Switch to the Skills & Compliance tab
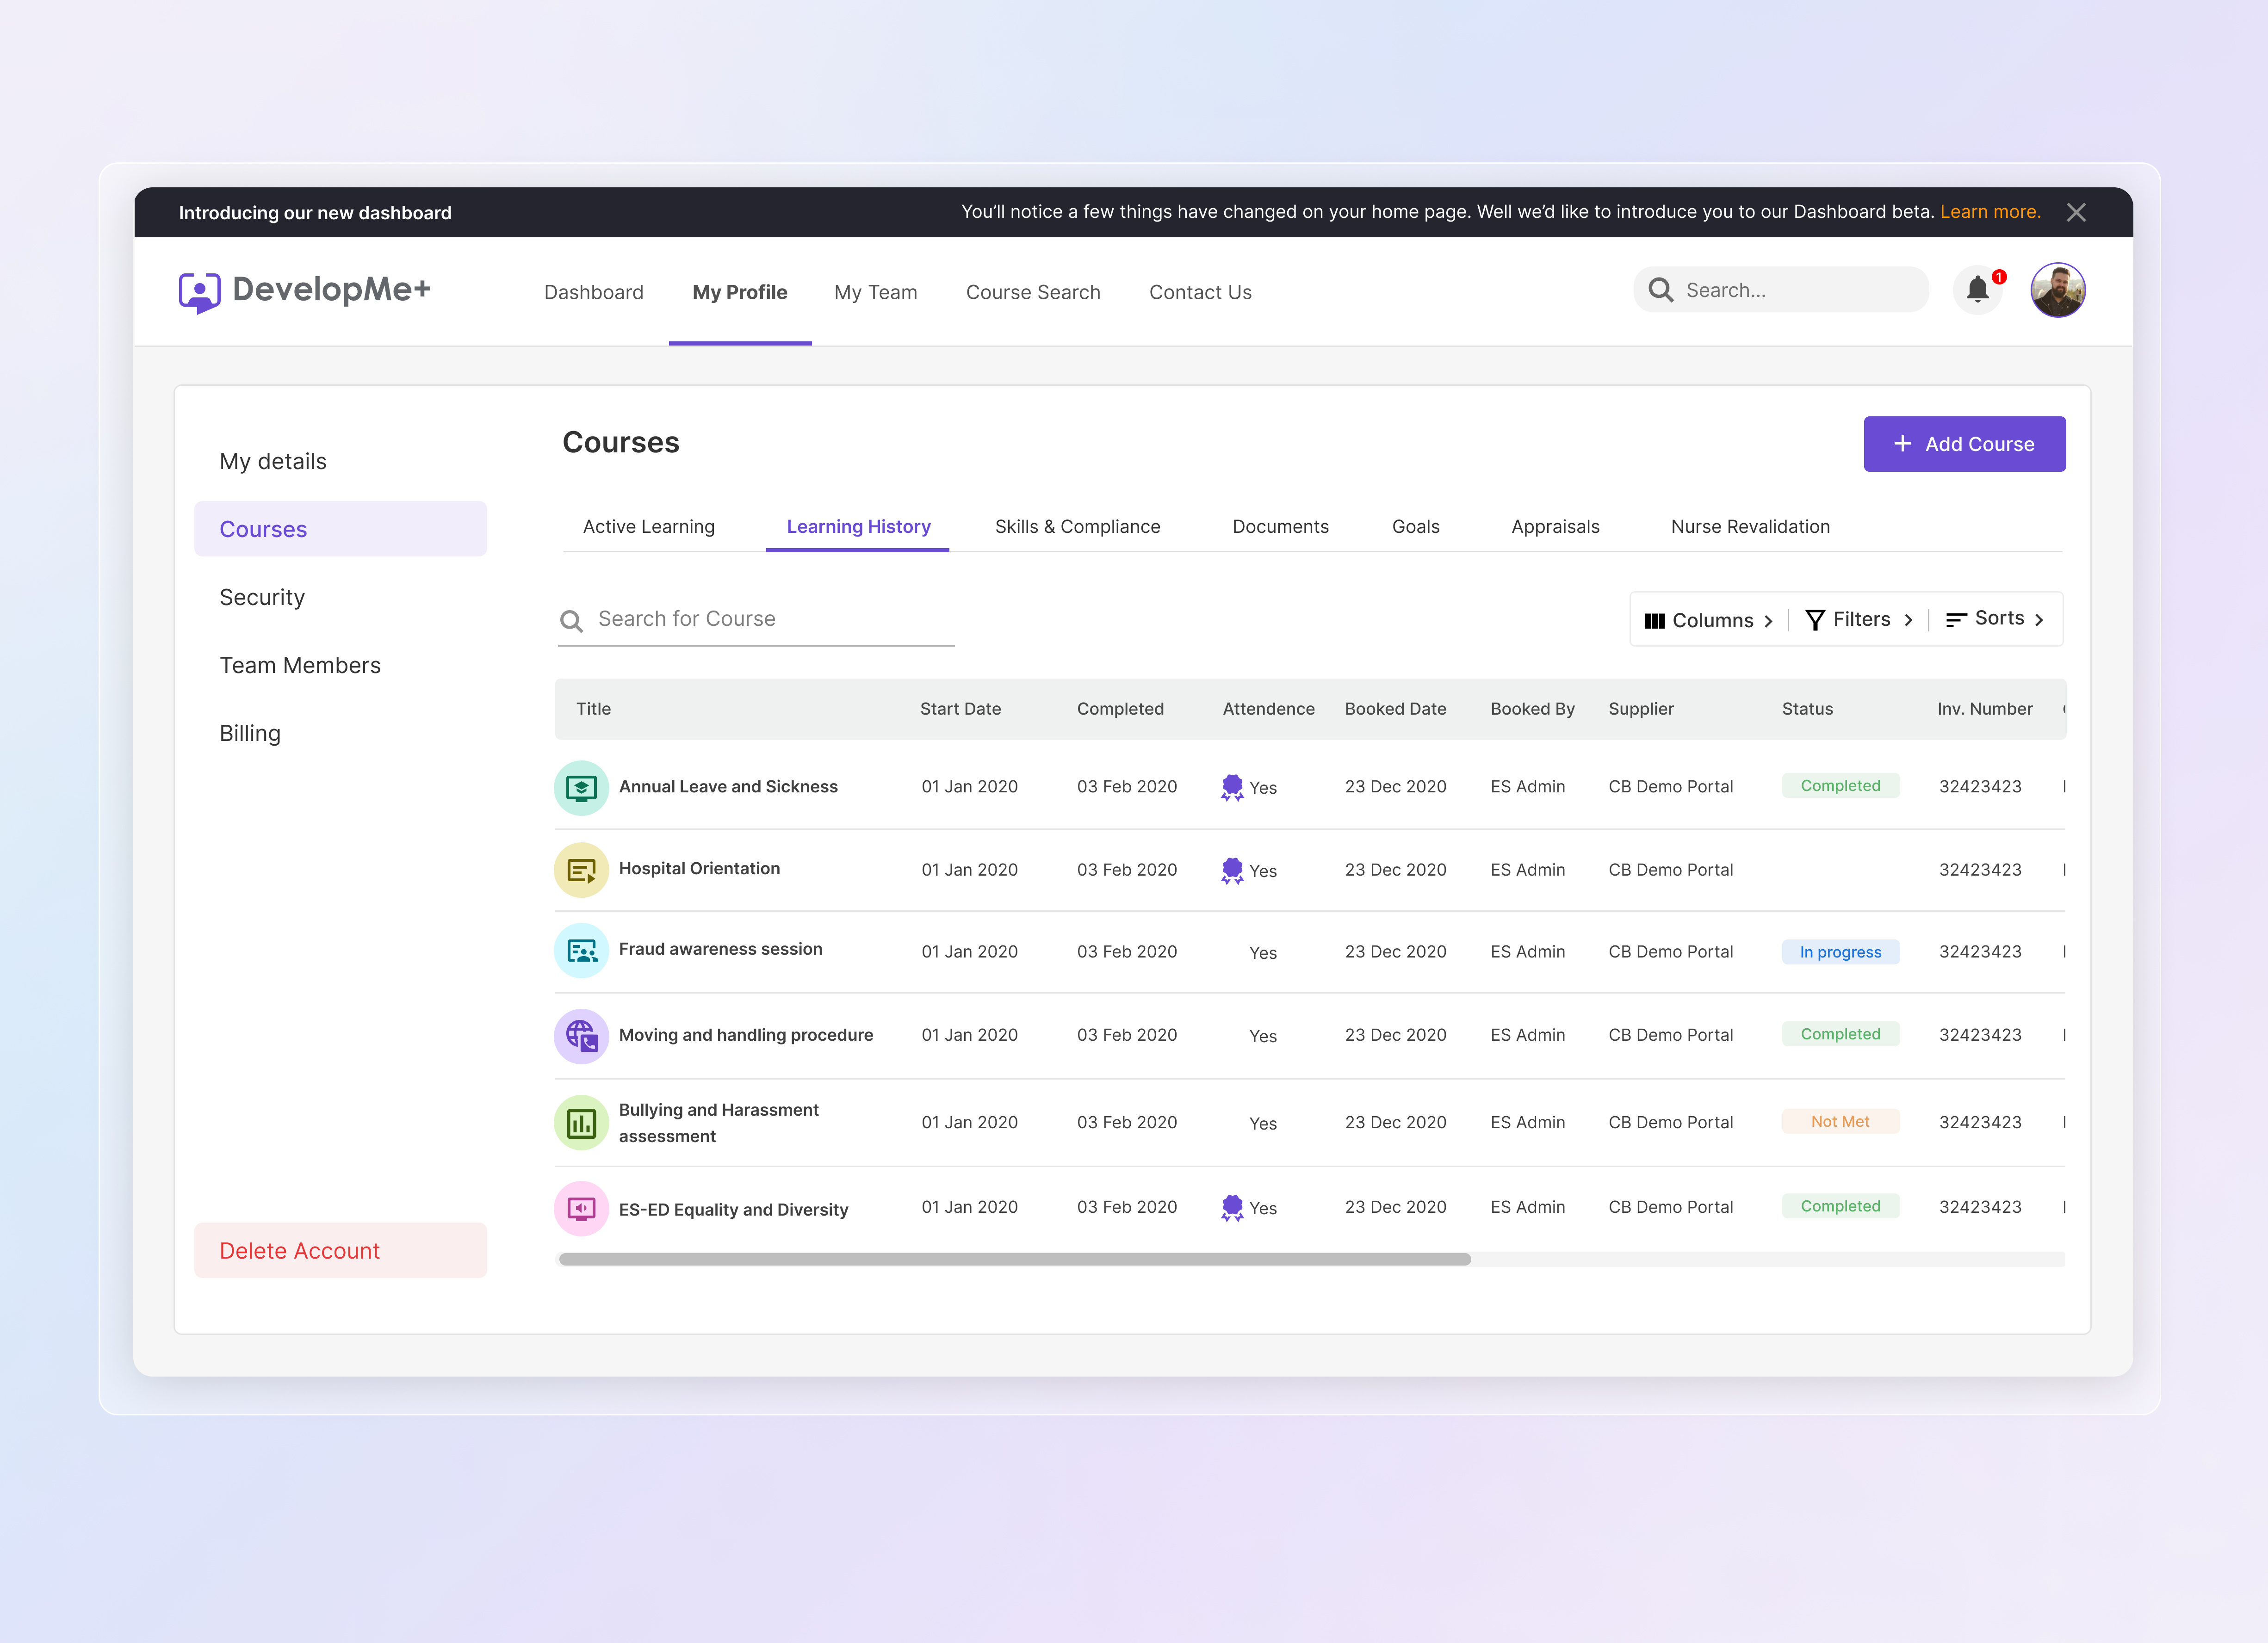Viewport: 2268px width, 1643px height. pos(1077,526)
